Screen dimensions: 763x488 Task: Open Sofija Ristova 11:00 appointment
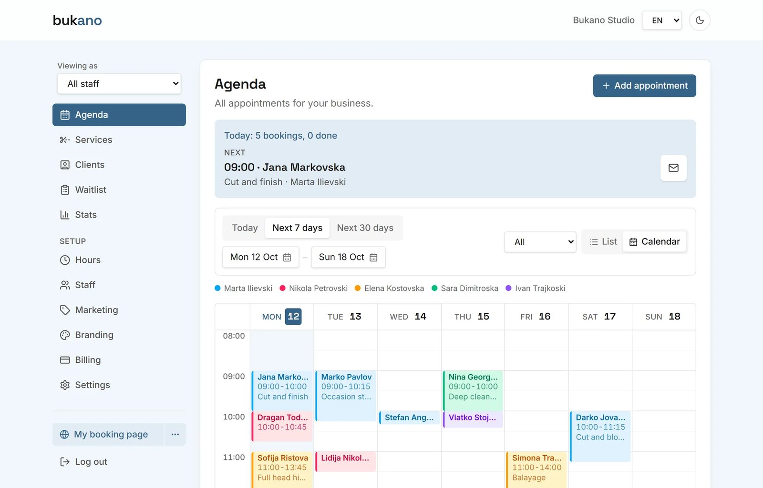pyautogui.click(x=282, y=469)
